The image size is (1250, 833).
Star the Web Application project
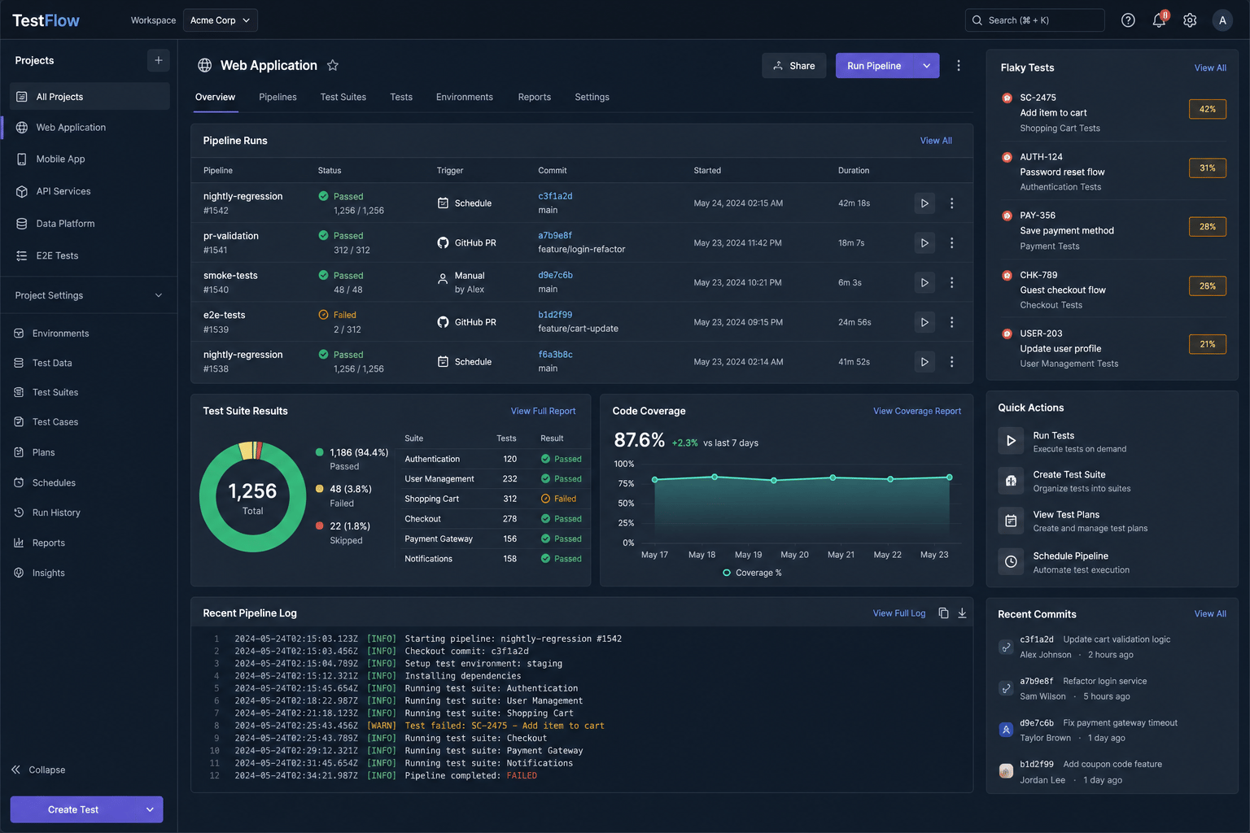click(x=333, y=65)
